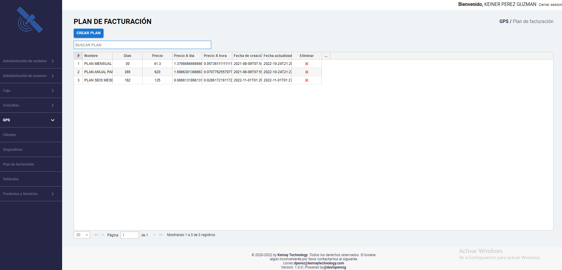
Task: Delete PLAN MENSUAL with red X
Action: coord(306,64)
